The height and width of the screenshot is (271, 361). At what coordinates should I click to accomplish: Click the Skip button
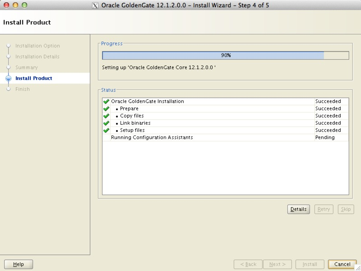[x=346, y=209]
